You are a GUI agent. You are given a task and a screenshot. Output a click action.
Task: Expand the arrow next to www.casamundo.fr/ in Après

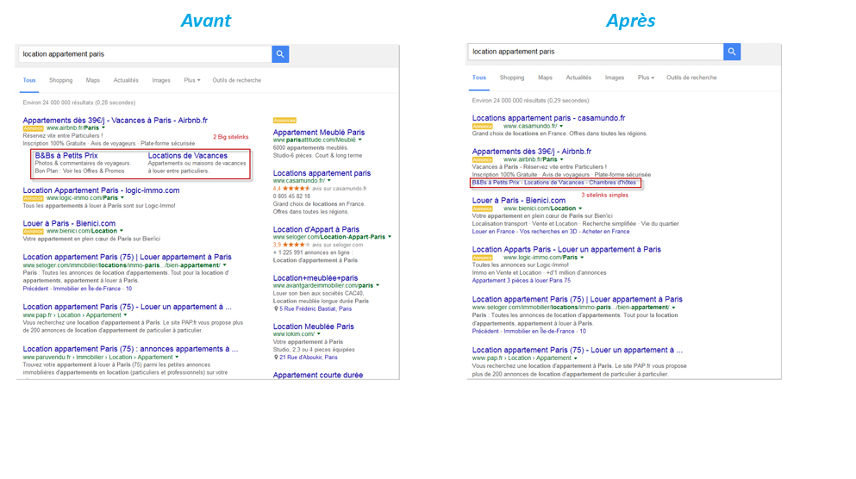click(x=560, y=126)
